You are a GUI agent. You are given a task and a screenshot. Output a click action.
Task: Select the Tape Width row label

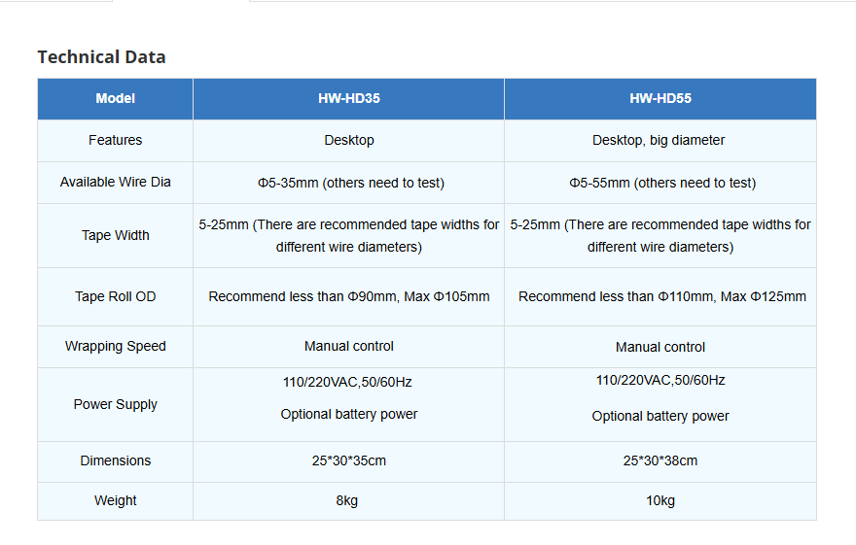tap(115, 235)
